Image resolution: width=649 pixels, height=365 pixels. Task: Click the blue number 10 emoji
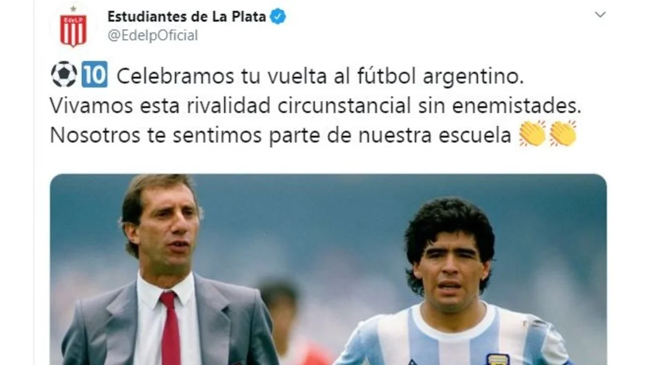tap(94, 75)
